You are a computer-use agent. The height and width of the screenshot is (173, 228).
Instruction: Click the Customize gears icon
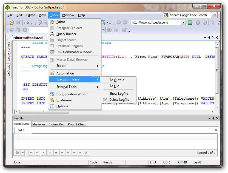(52, 100)
